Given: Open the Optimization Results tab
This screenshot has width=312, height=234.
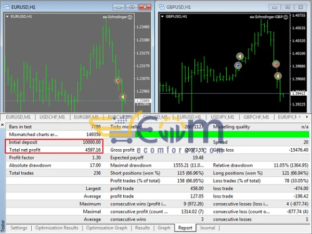Looking at the screenshot, I should click(57, 228).
